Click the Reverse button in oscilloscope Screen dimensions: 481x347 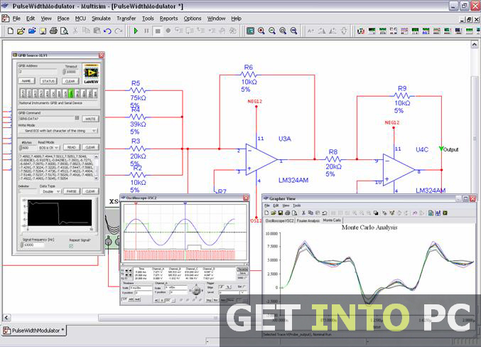pyautogui.click(x=242, y=269)
